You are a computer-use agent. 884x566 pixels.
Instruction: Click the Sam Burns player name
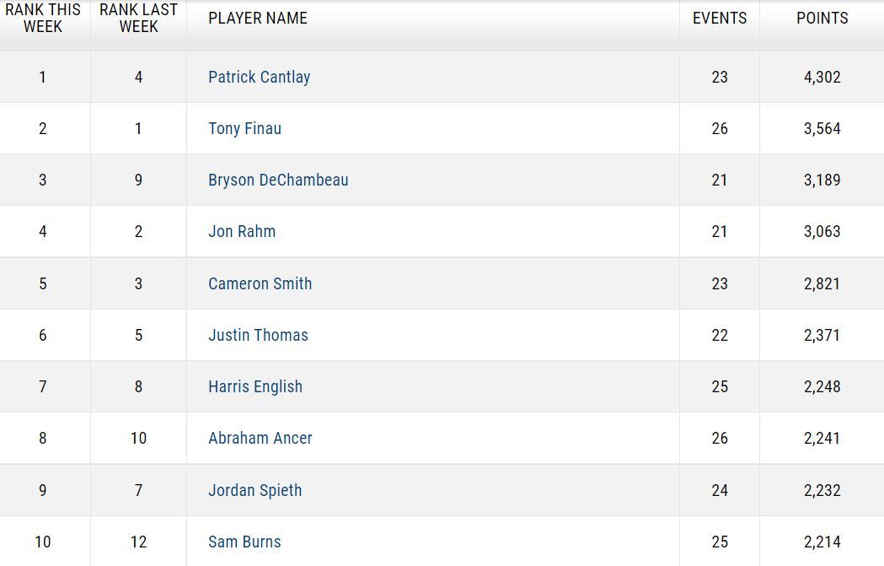[244, 542]
